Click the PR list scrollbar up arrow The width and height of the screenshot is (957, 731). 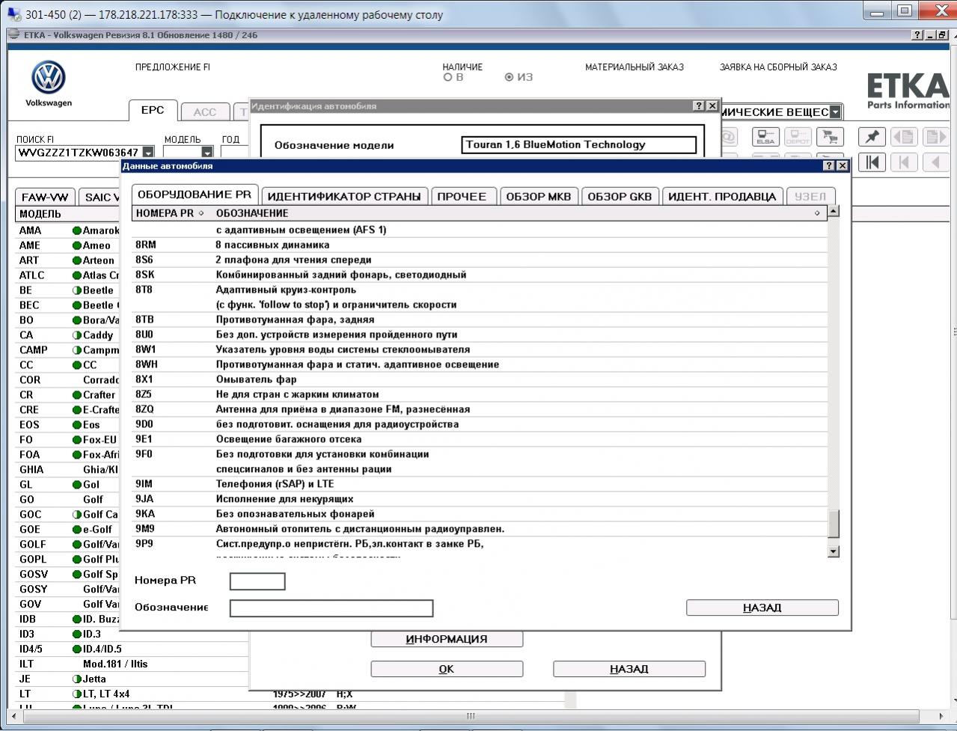tap(834, 211)
